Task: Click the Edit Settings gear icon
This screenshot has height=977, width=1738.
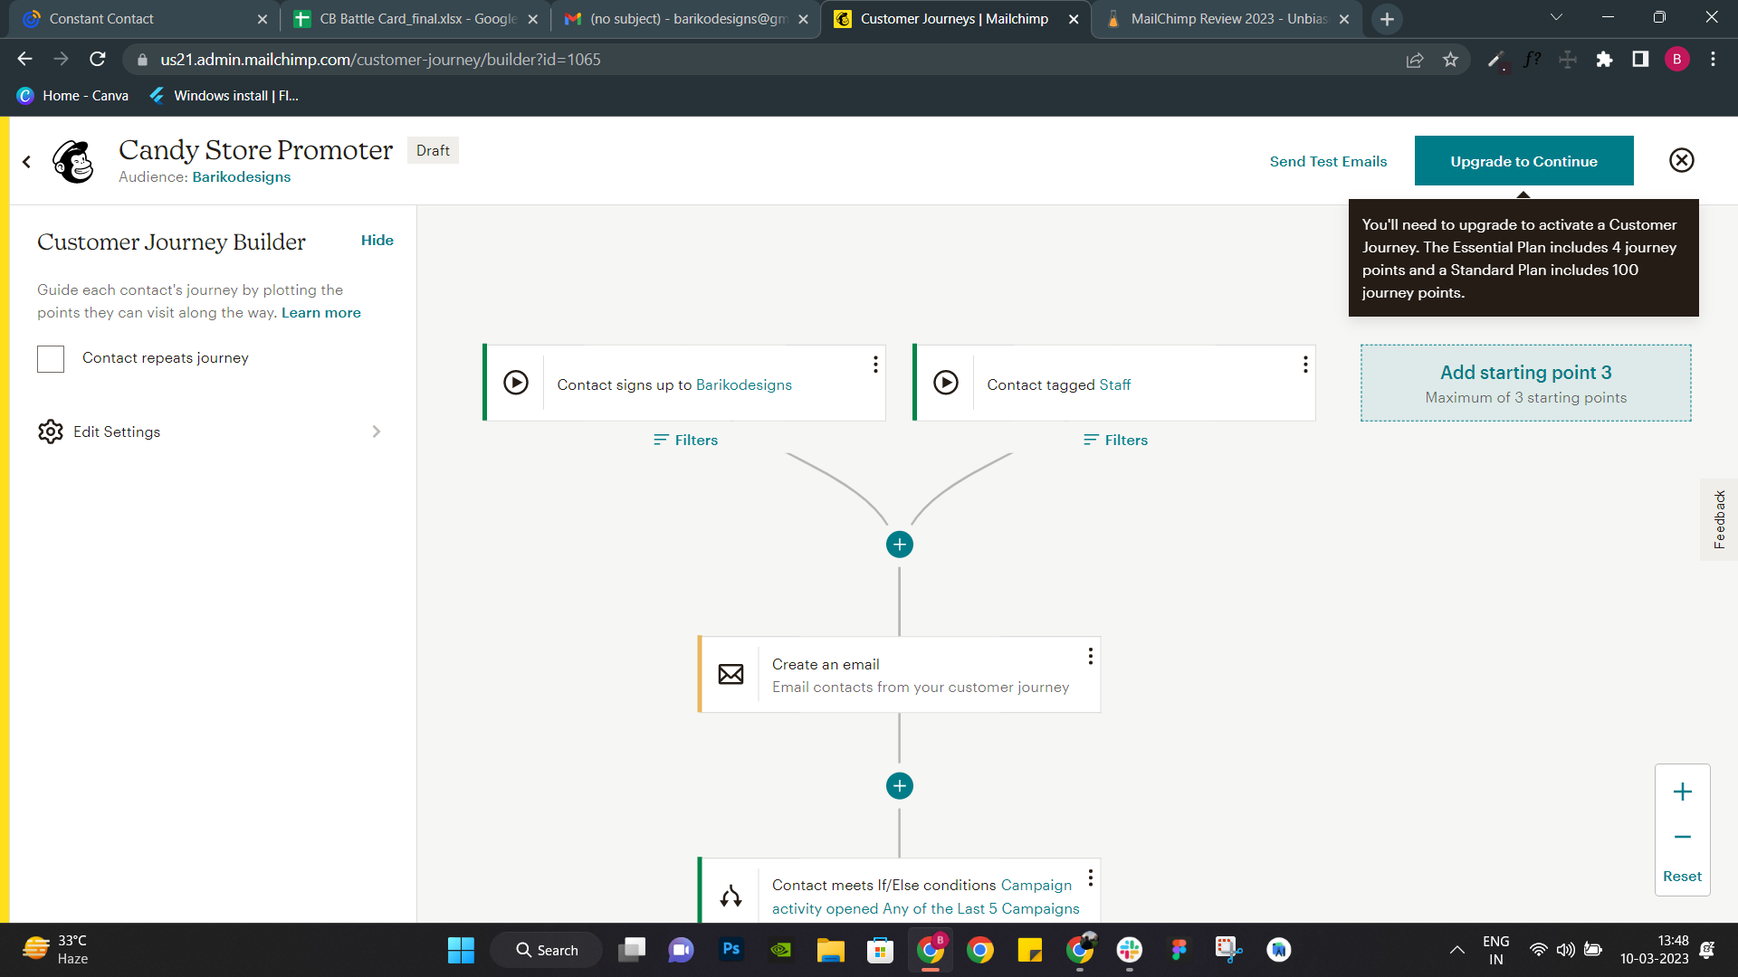Action: tap(51, 432)
